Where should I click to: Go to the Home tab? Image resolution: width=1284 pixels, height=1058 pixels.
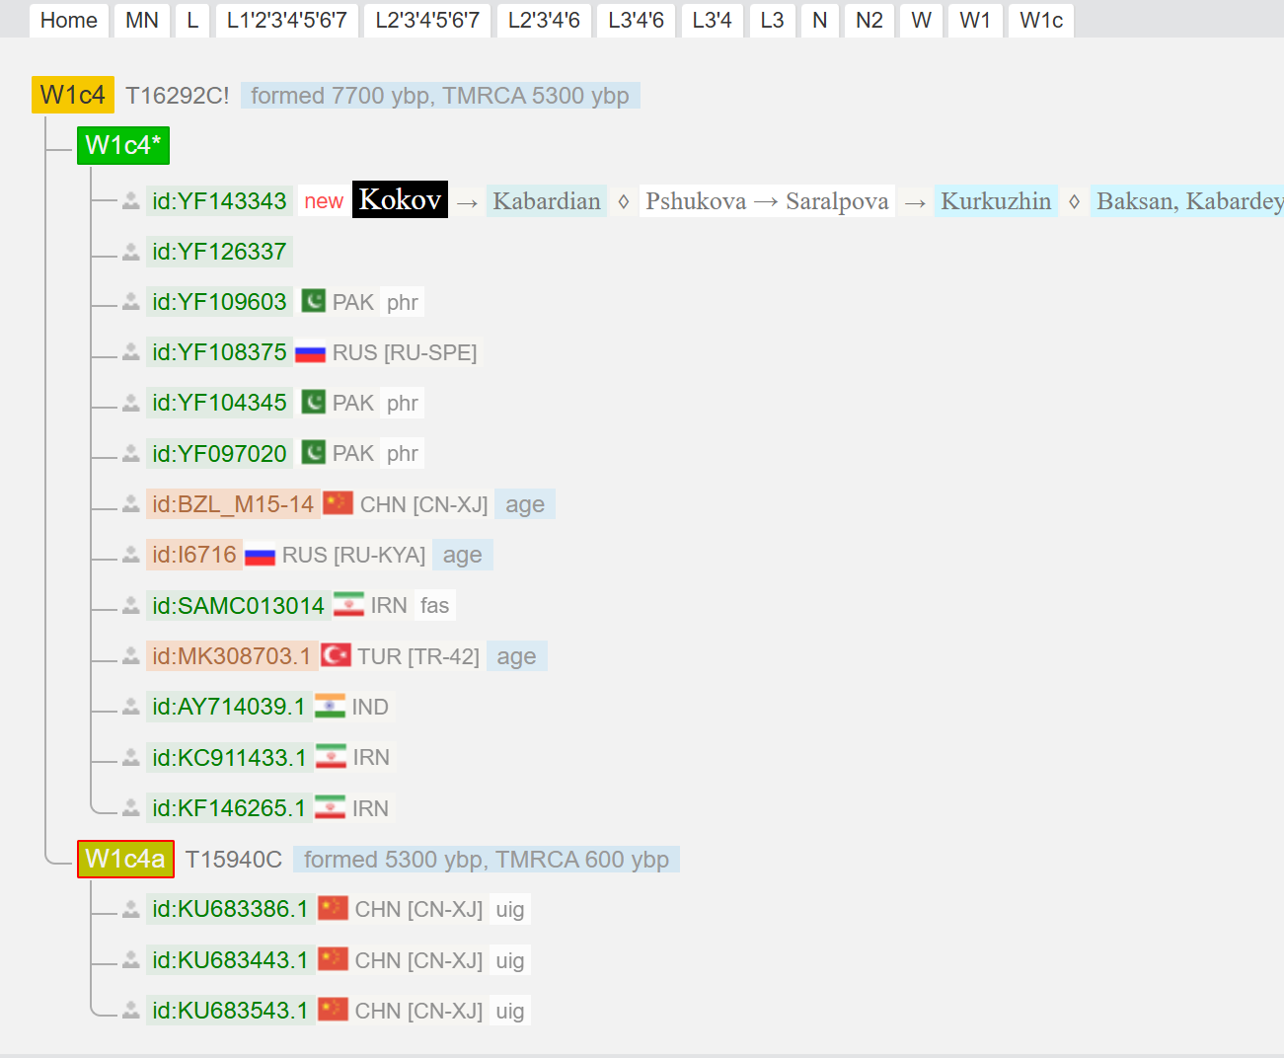tap(68, 20)
